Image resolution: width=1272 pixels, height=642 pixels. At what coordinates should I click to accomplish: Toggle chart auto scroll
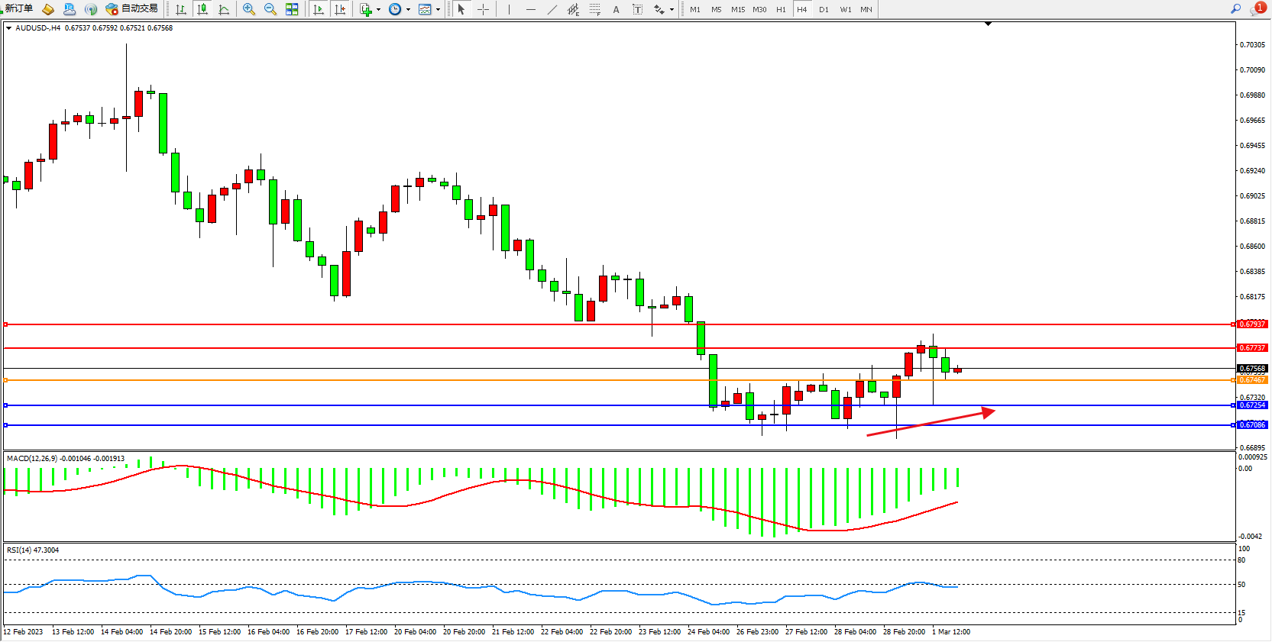(x=319, y=9)
